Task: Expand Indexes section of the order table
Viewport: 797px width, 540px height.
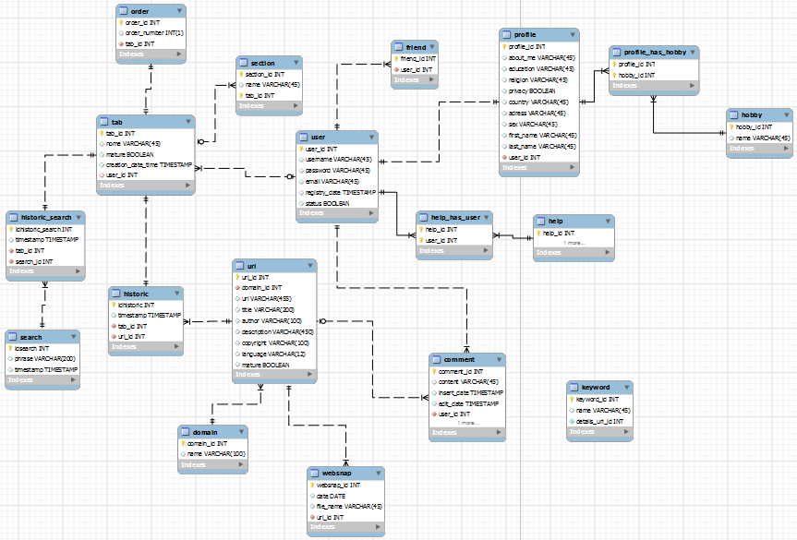Action: (179, 55)
